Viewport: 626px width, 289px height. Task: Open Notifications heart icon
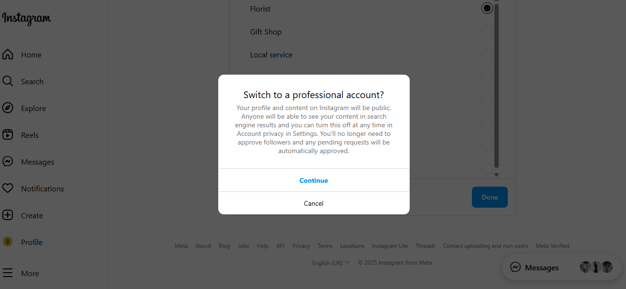(x=8, y=189)
